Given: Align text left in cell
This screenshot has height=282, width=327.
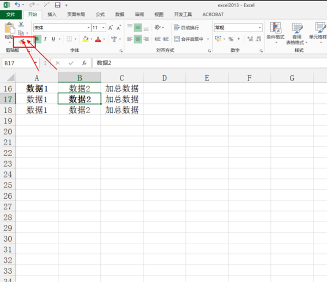Looking at the screenshot, I should click(x=130, y=39).
